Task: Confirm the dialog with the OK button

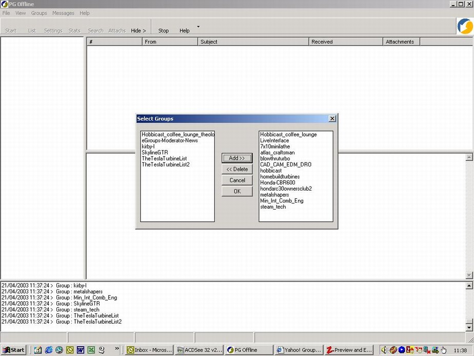Action: coord(237,192)
